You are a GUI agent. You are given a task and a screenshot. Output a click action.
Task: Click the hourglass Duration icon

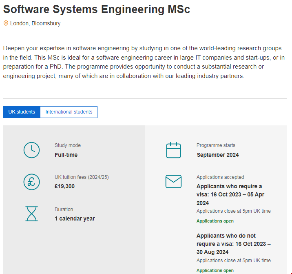31,214
